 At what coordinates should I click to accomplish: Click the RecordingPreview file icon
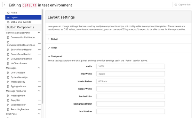8,109
